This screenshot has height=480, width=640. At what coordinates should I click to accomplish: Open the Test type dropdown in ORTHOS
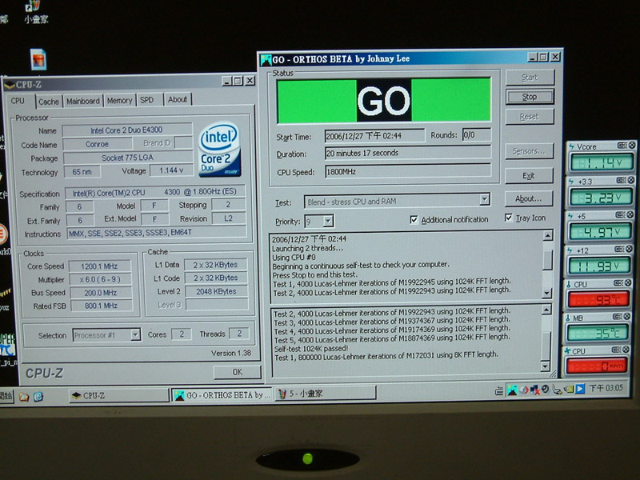click(485, 199)
